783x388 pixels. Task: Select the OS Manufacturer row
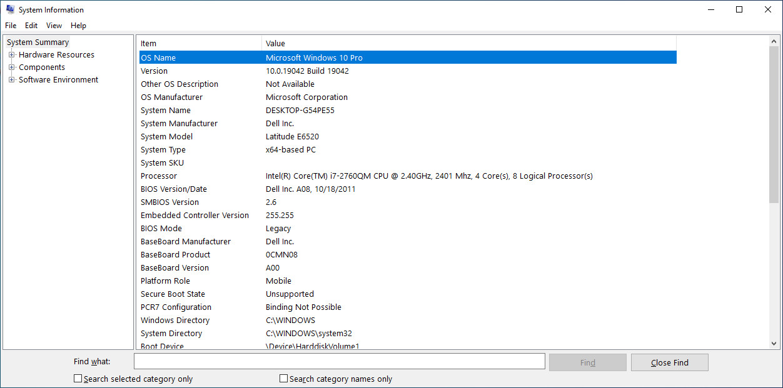click(x=408, y=97)
